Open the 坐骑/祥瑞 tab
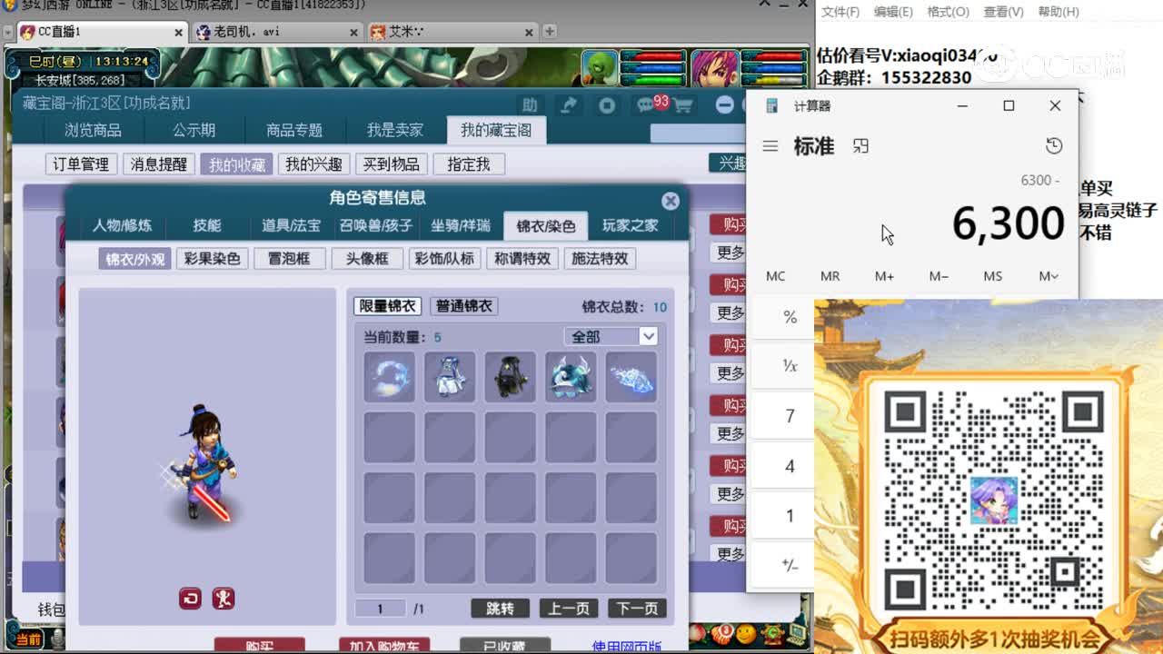1163x654 pixels. pyautogui.click(x=461, y=225)
